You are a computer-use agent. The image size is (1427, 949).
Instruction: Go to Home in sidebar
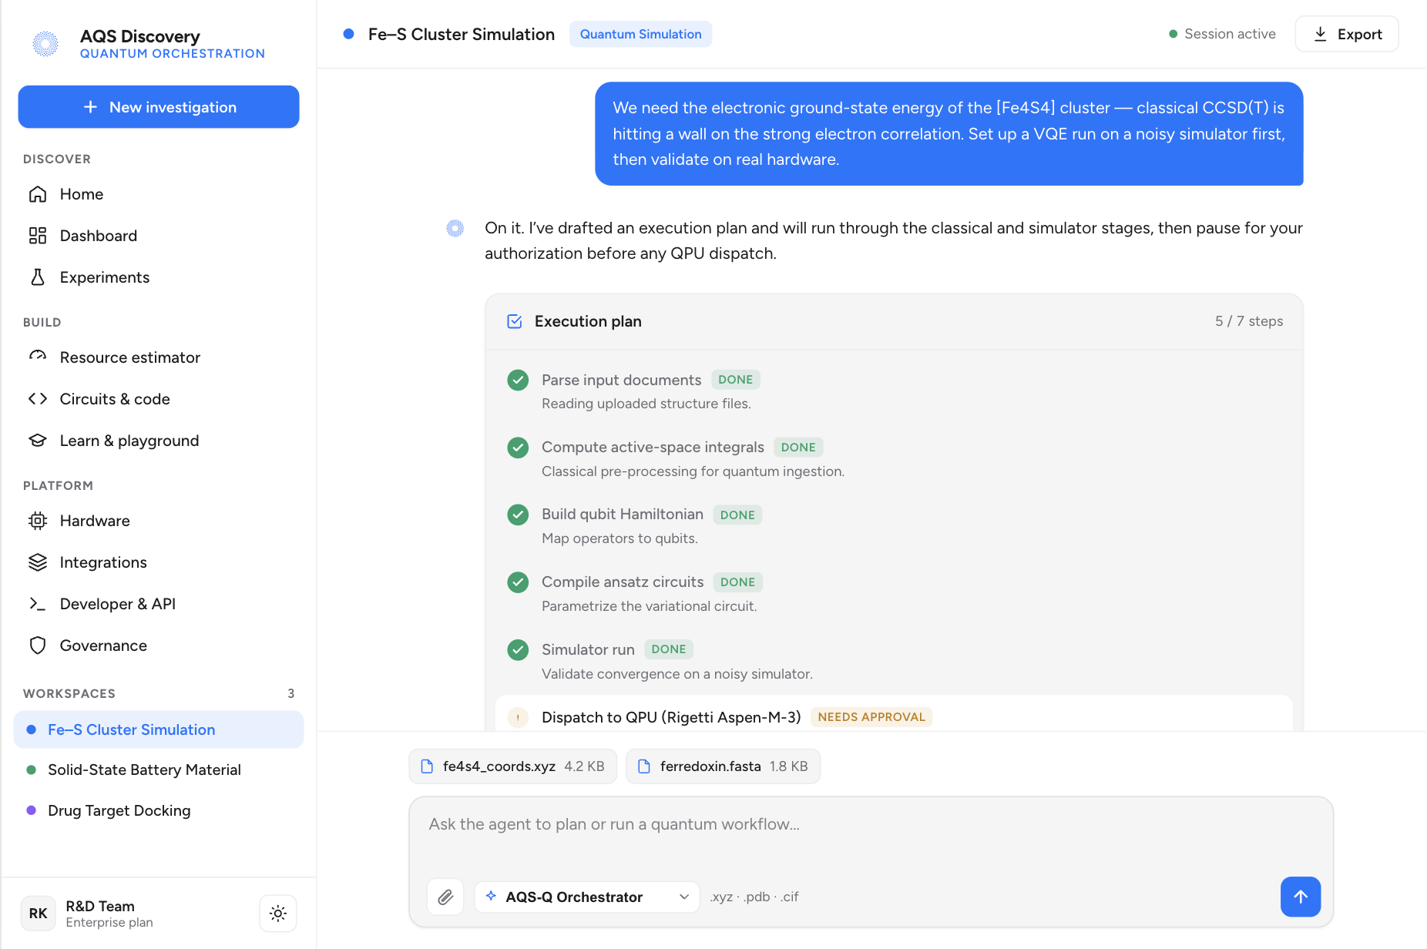(159, 194)
